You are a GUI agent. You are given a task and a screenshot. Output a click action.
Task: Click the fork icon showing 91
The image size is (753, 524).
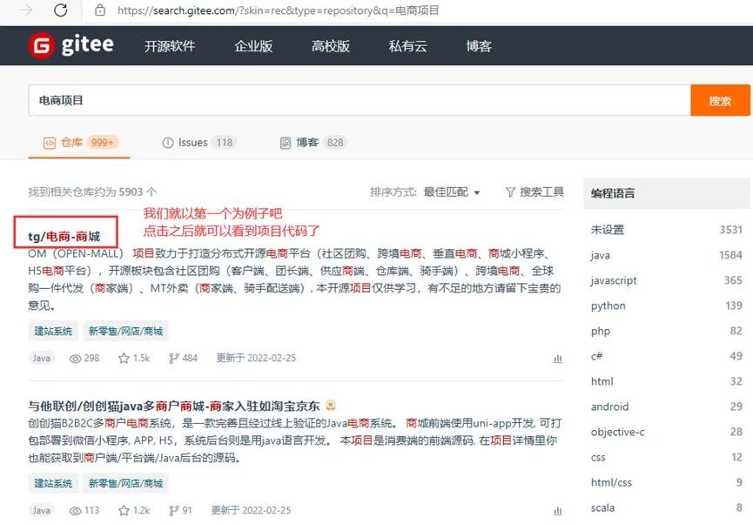173,511
